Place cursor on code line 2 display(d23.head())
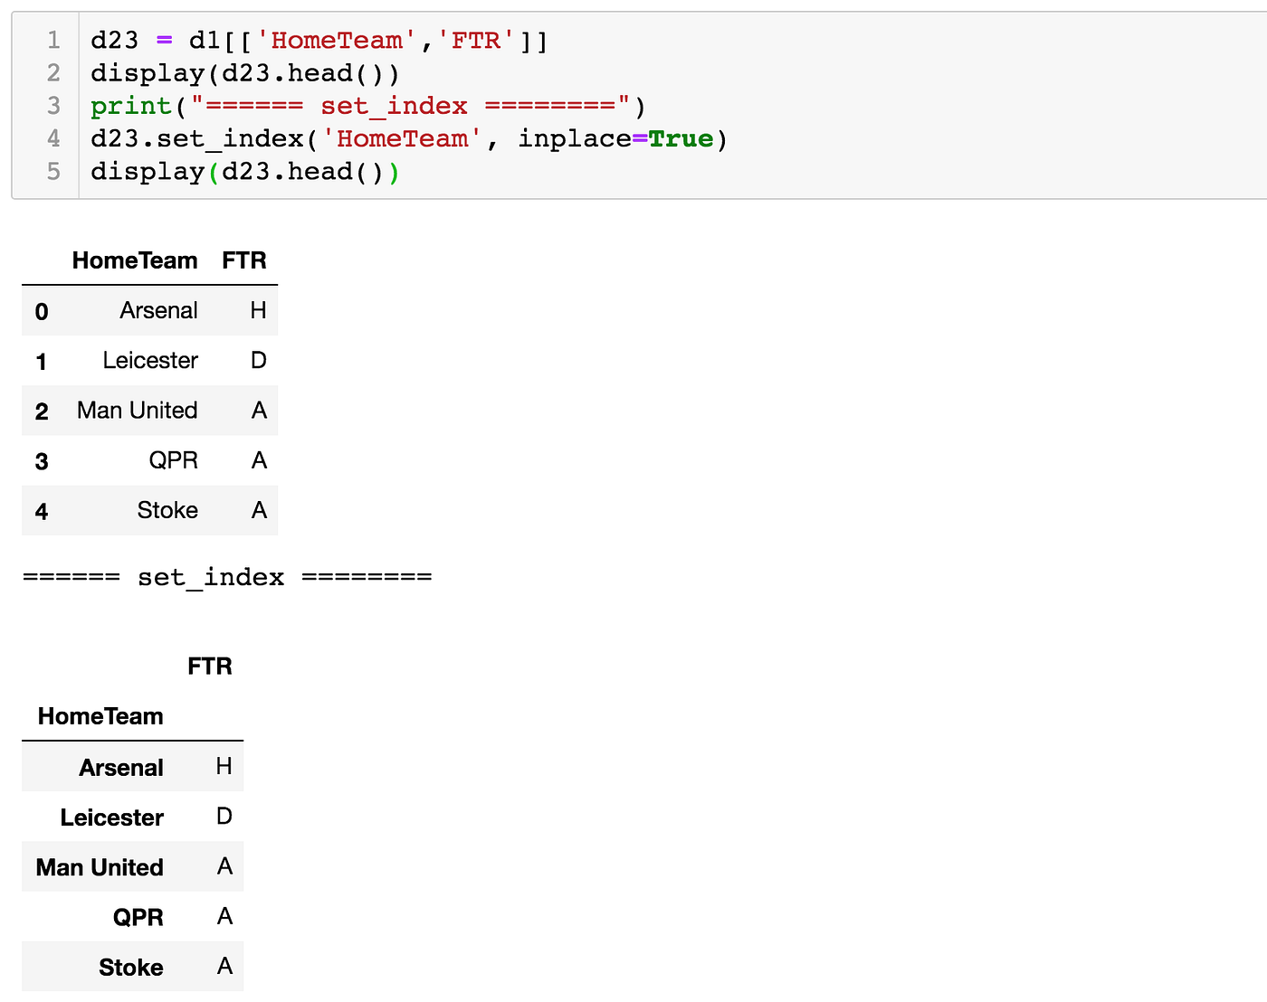The height and width of the screenshot is (1002, 1267). pyautogui.click(x=244, y=73)
